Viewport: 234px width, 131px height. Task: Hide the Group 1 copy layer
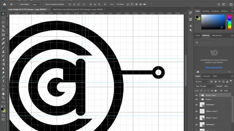[x=196, y=95]
